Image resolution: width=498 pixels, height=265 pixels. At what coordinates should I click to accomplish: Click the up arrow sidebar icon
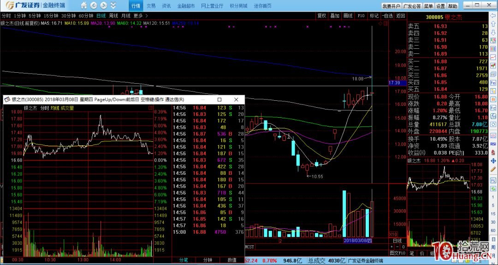coord(493,24)
